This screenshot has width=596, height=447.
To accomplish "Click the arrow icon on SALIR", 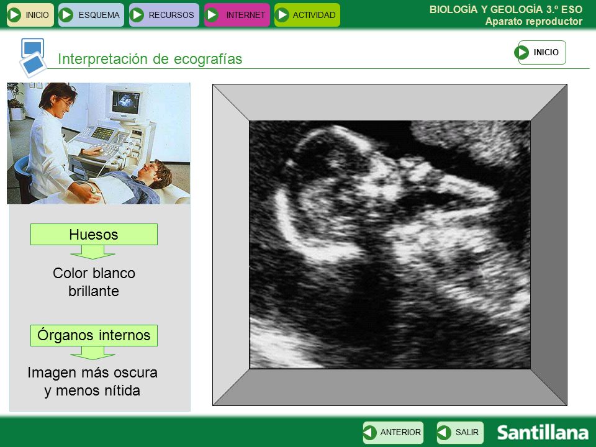I will 444,433.
